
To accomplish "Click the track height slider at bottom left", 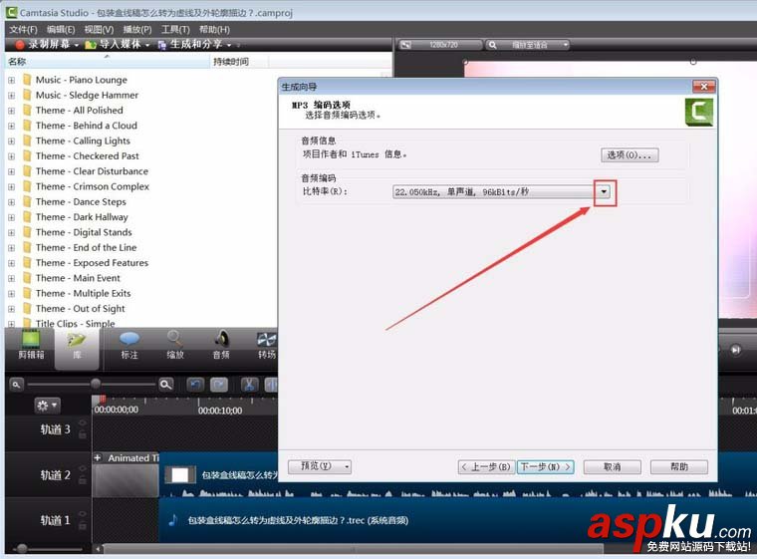I will point(21,548).
